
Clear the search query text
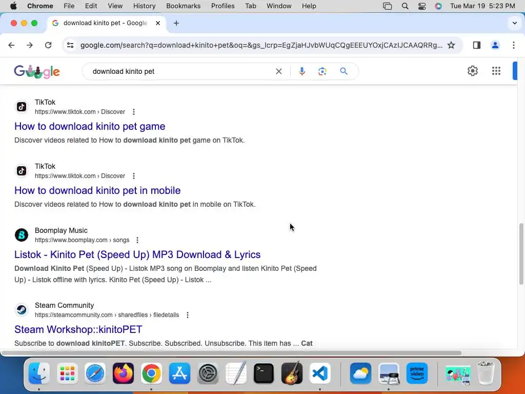tap(278, 71)
